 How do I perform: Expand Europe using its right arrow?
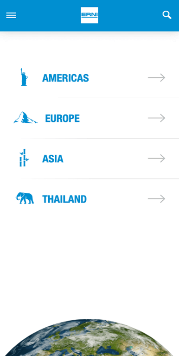click(157, 118)
